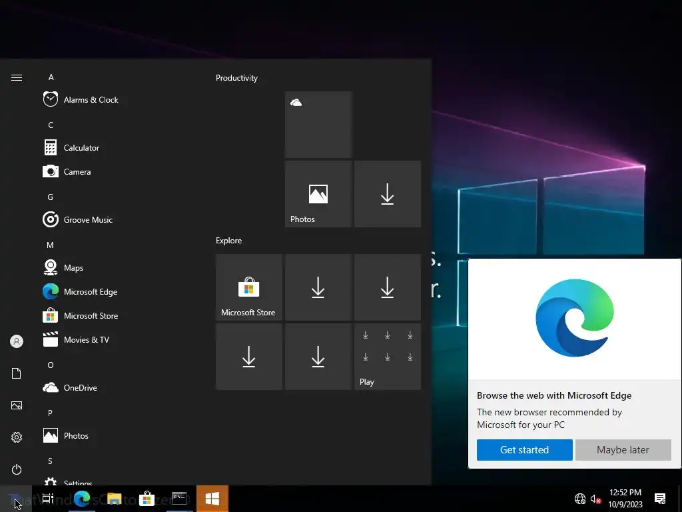Open Microsoft Store from the taskbar
Viewport: 682px width, 512px height.
tap(147, 499)
